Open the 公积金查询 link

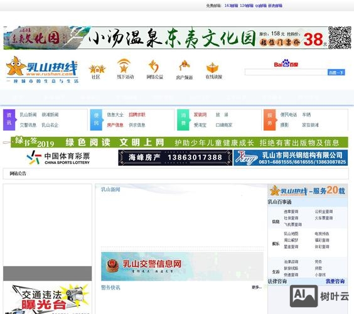[324, 212]
